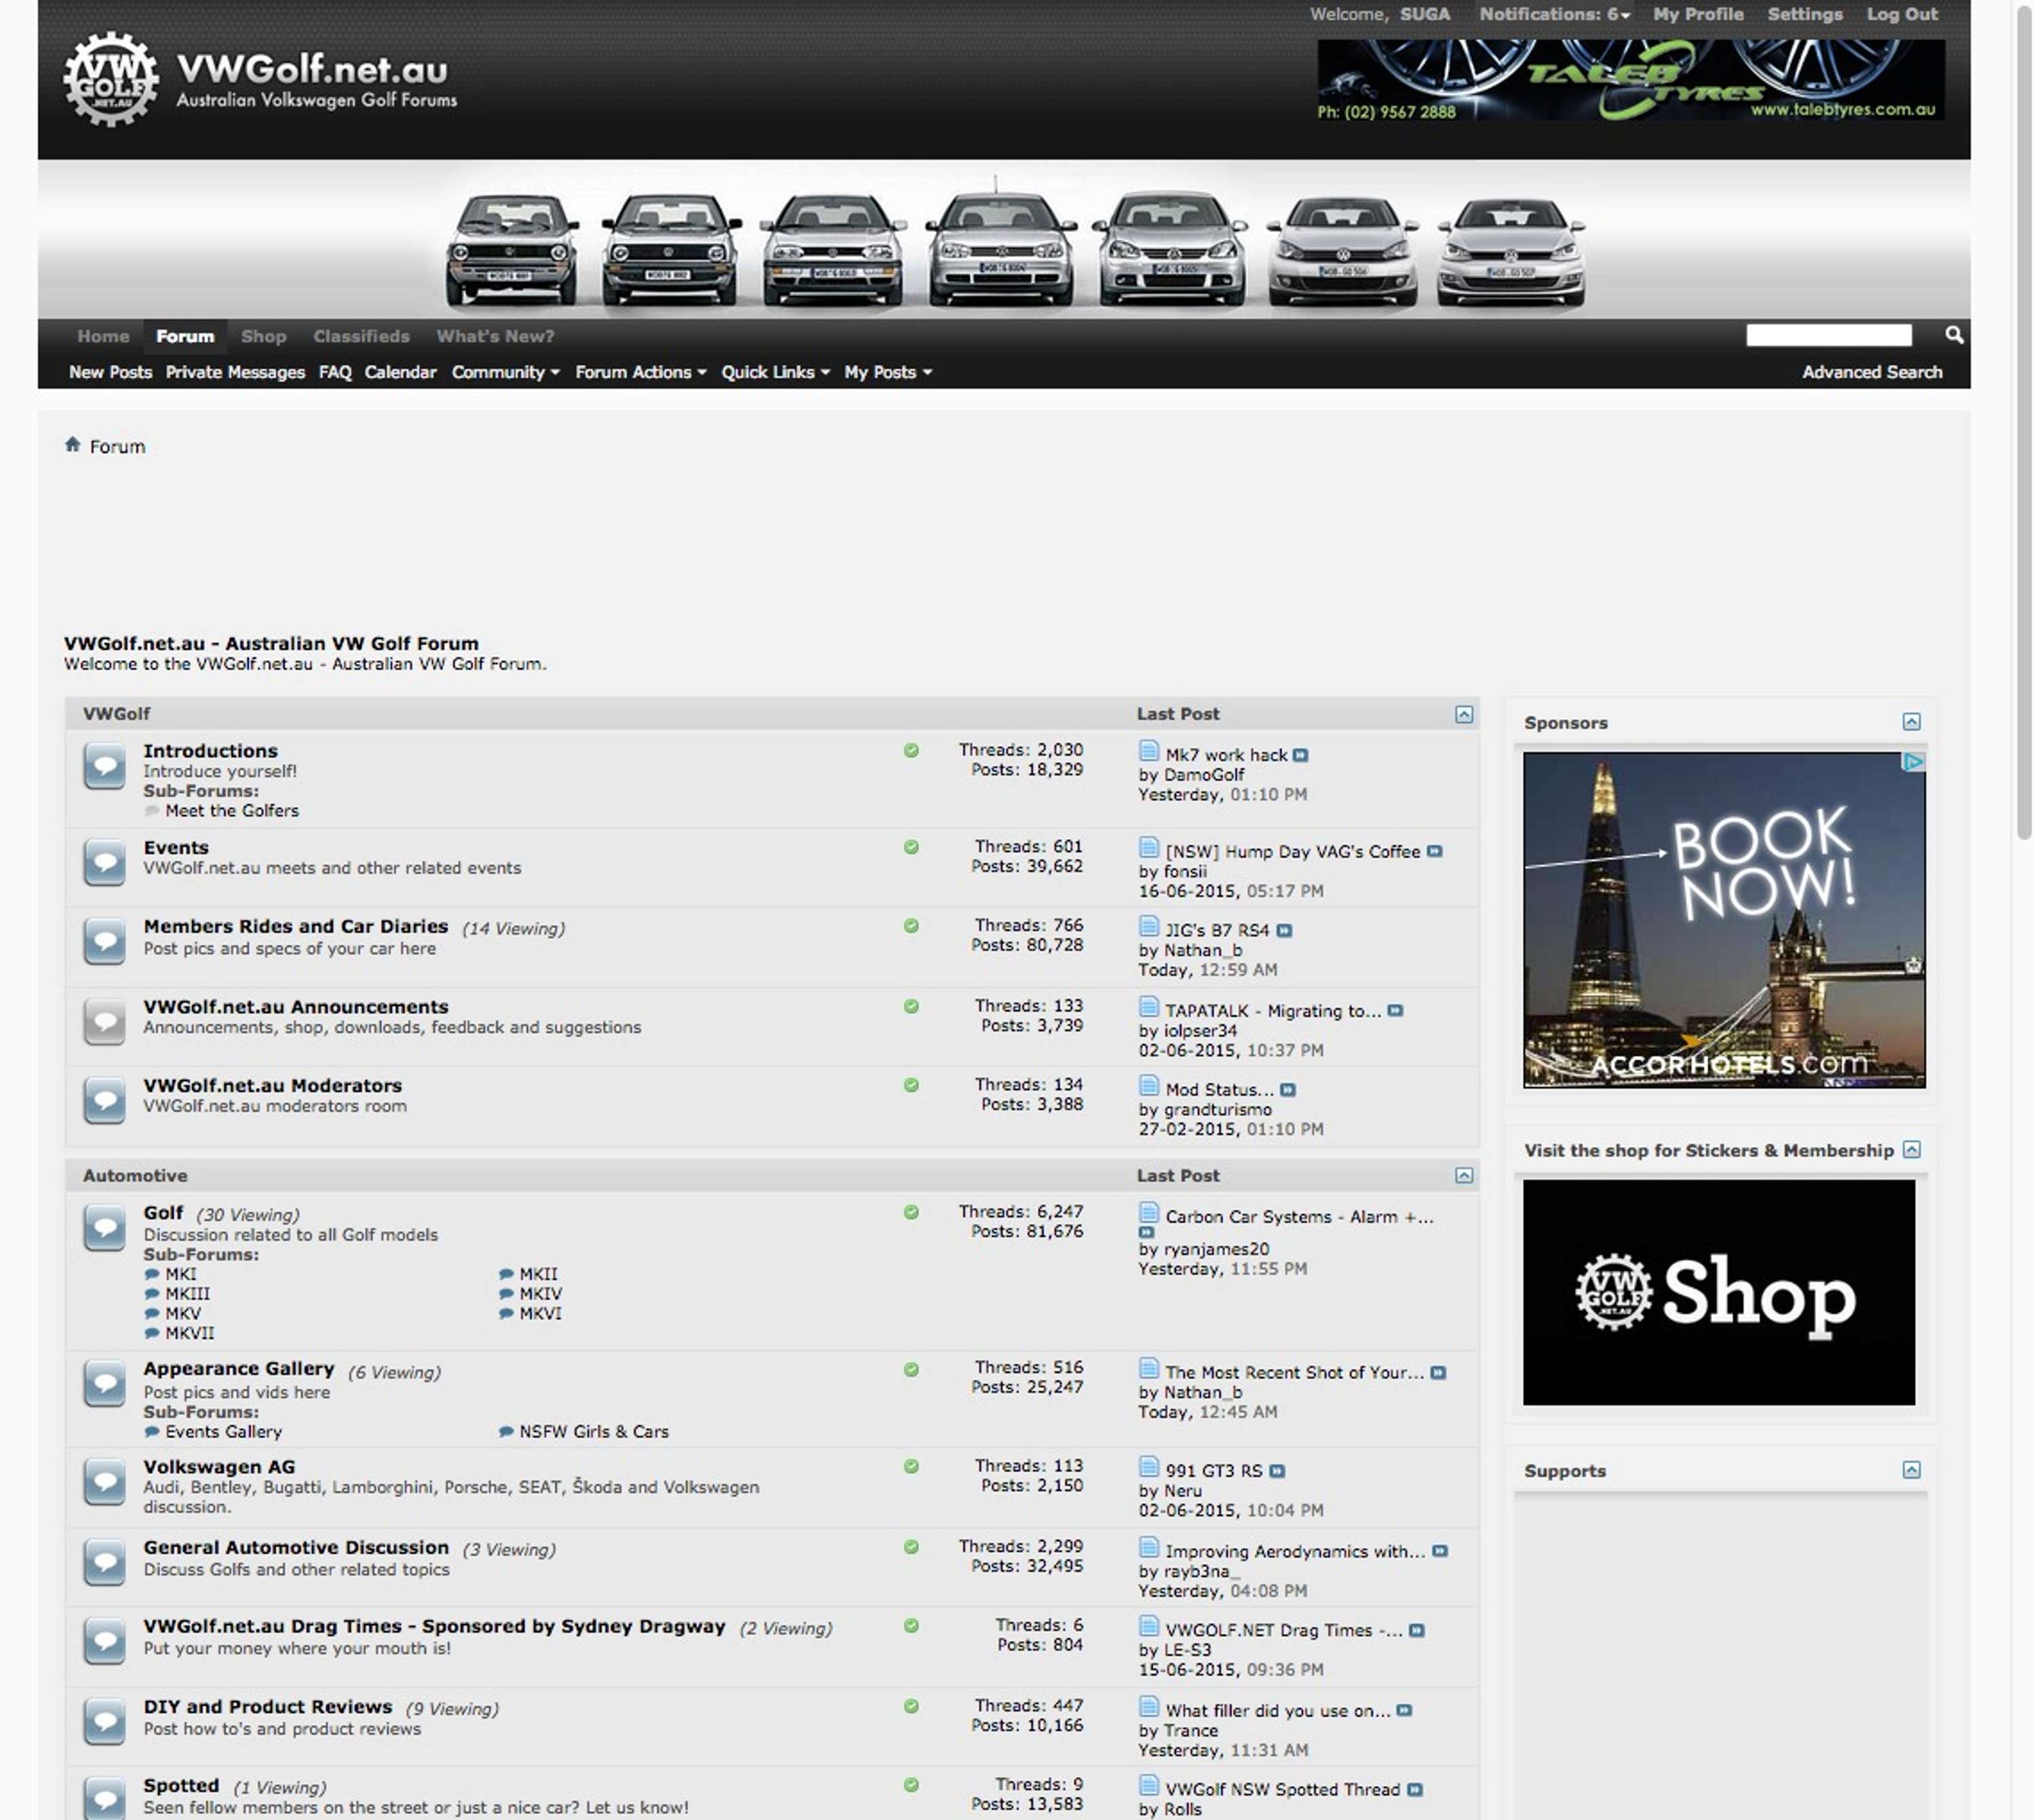Go to last post of What filler thread
Viewport: 2035px width, 1820px height.
coord(1404,1710)
